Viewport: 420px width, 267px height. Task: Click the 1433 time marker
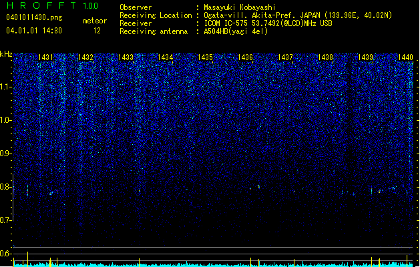point(126,57)
